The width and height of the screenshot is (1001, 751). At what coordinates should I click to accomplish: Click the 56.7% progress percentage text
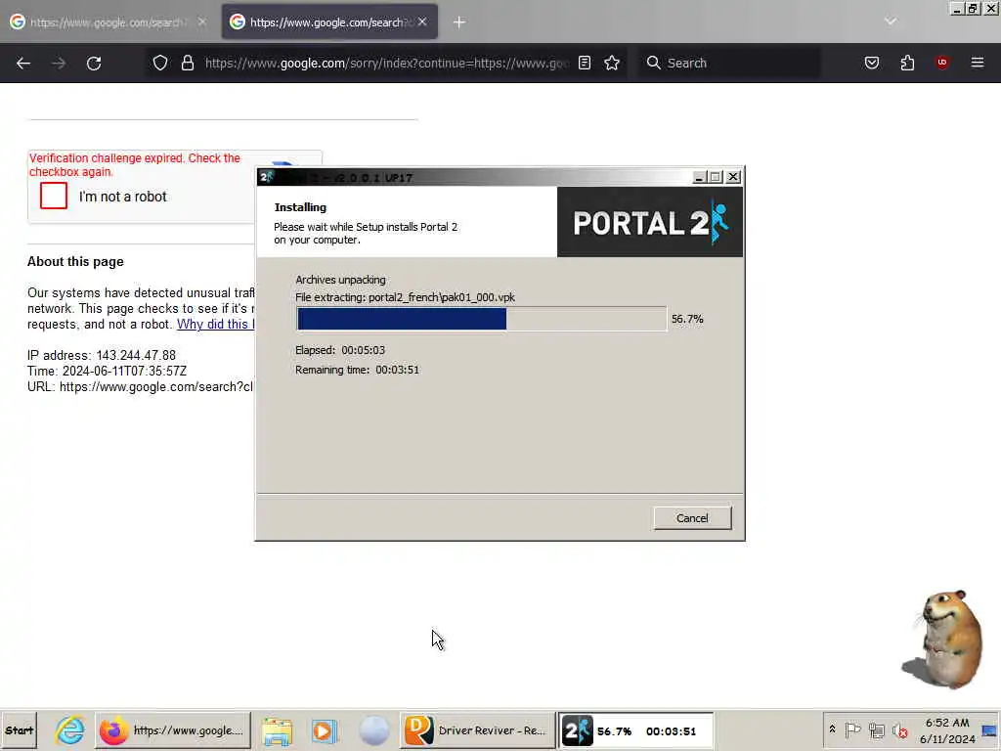(x=687, y=319)
